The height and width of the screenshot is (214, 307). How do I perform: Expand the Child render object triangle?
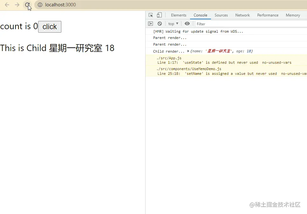188,51
